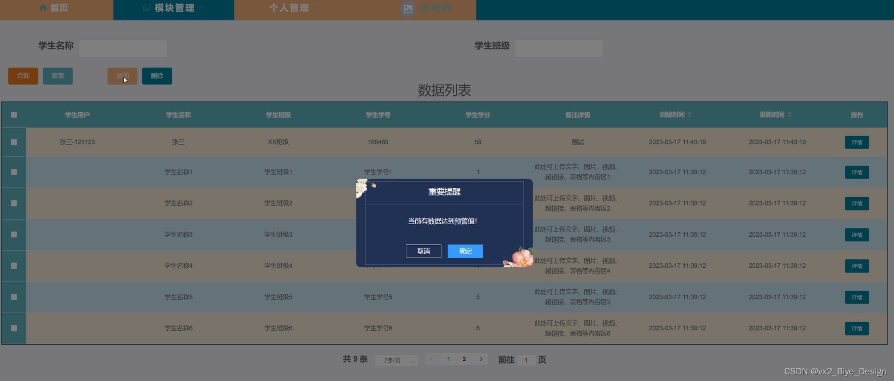Image resolution: width=894 pixels, height=381 pixels.
Task: Check the row for 学生名称3
Action: [14, 234]
